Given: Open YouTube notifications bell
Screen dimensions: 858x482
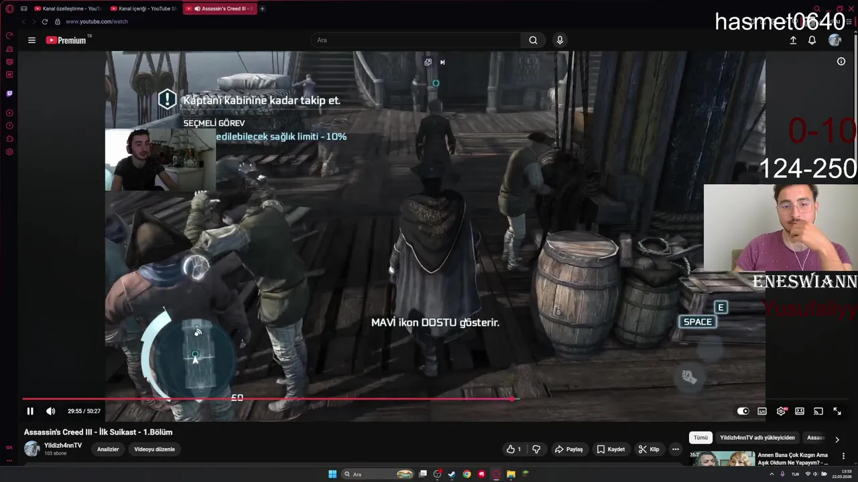Looking at the screenshot, I should [x=812, y=40].
